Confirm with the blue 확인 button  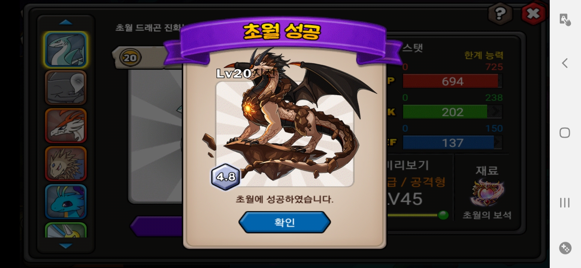pyautogui.click(x=285, y=222)
